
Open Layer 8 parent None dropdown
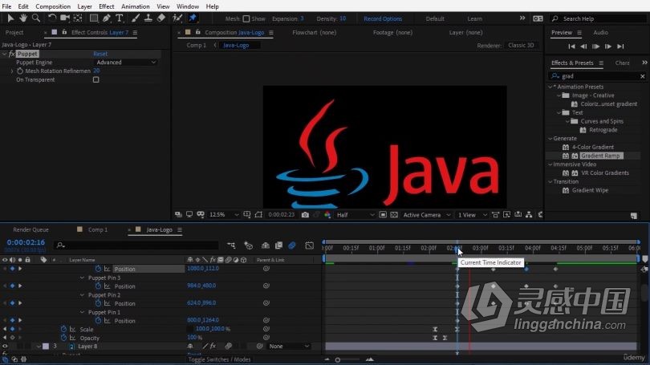pyautogui.click(x=289, y=347)
